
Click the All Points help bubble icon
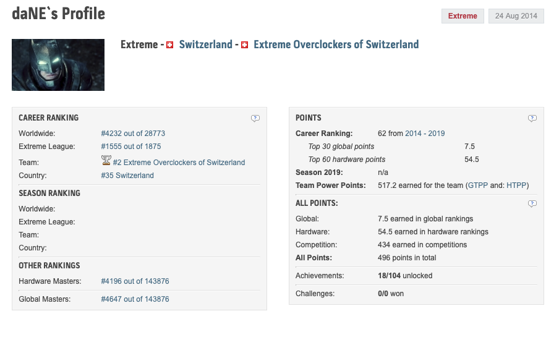pos(532,203)
